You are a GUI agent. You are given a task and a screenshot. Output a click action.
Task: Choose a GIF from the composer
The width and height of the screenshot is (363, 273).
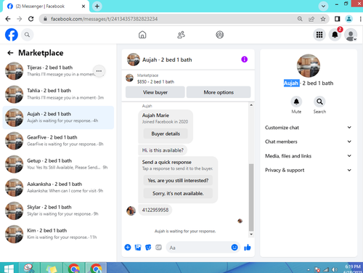(158, 248)
